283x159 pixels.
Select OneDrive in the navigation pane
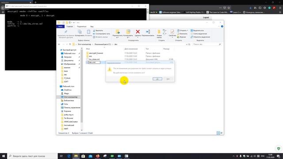pos(68,90)
